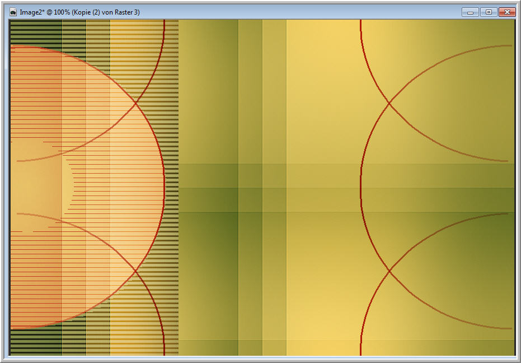This screenshot has width=521, height=363.
Task: Minimize the Image2 window
Action: point(470,12)
